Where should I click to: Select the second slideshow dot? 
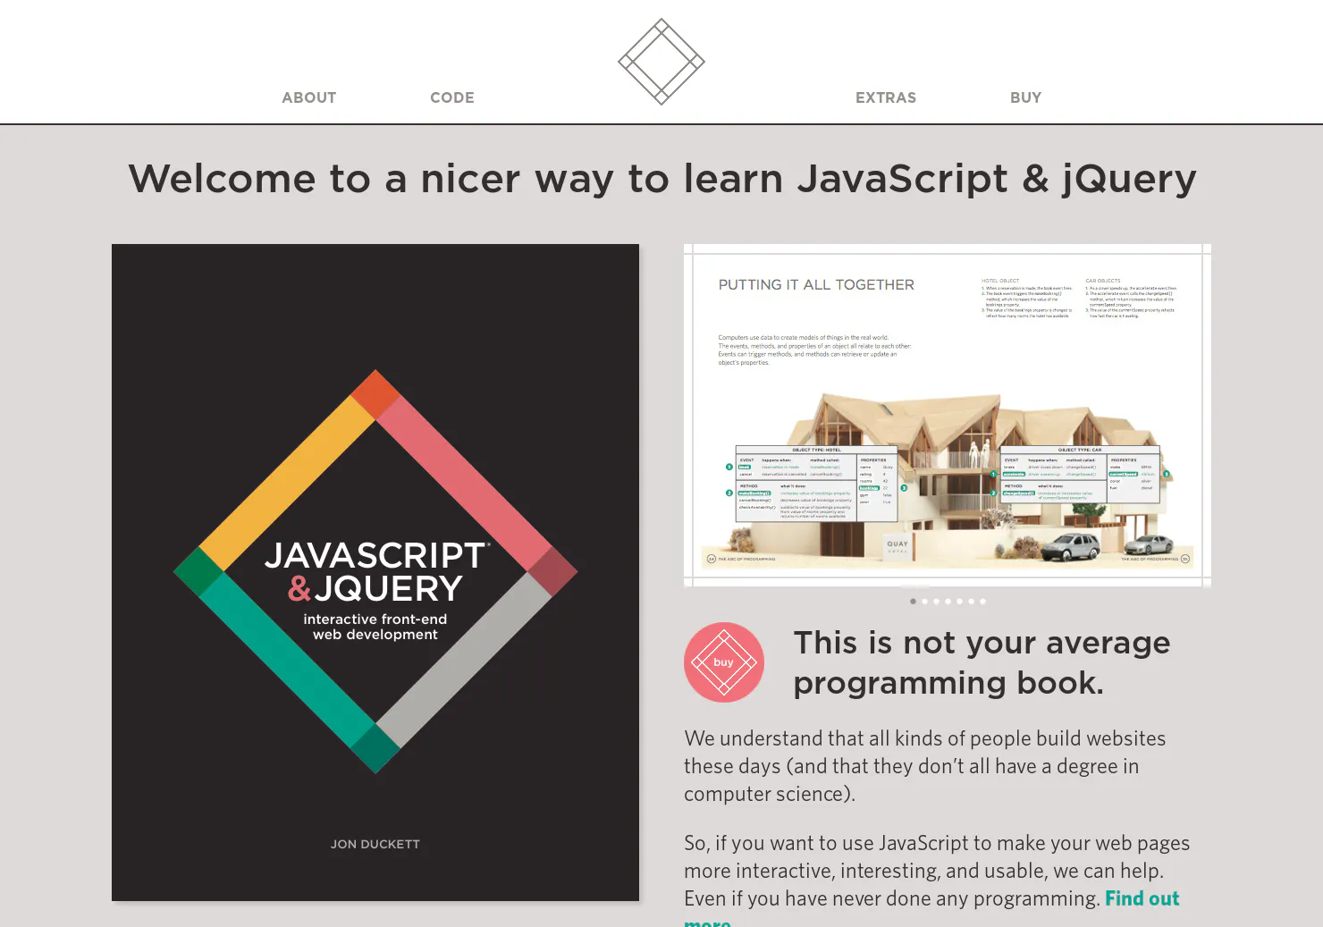(924, 602)
